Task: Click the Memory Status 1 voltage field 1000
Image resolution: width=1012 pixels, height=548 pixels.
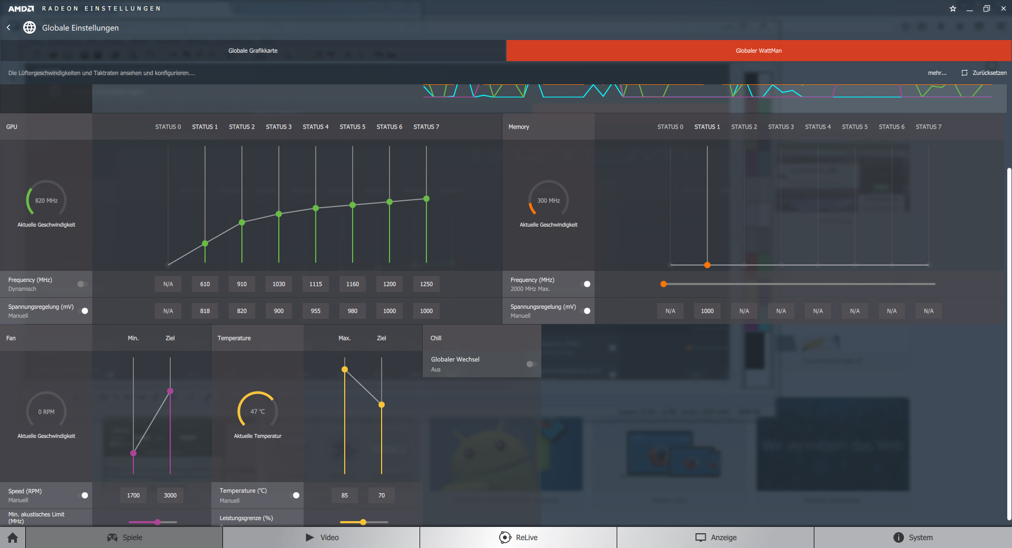Action: pos(707,311)
